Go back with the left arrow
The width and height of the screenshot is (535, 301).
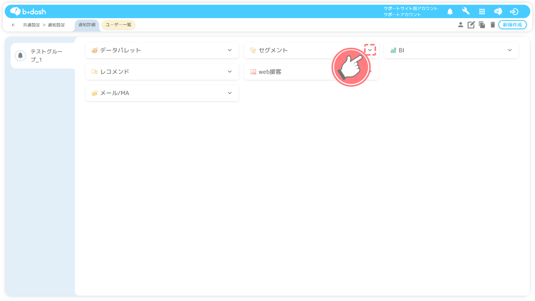13,25
